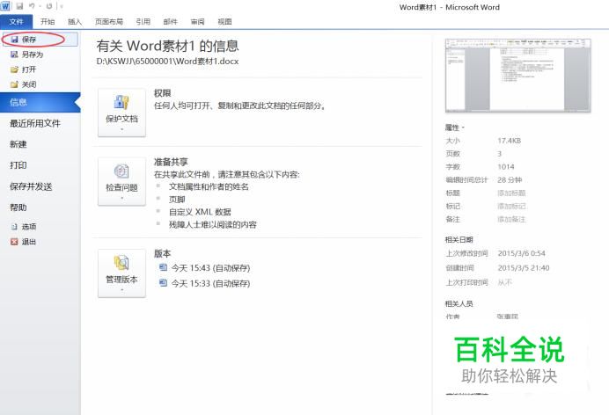This screenshot has width=609, height=415.
Task: Click the 文档属性和作者的姓名 list item
Action: click(209, 187)
